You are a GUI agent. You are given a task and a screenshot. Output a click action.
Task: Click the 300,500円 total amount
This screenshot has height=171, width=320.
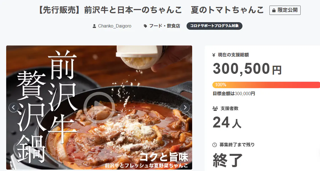[247, 69]
